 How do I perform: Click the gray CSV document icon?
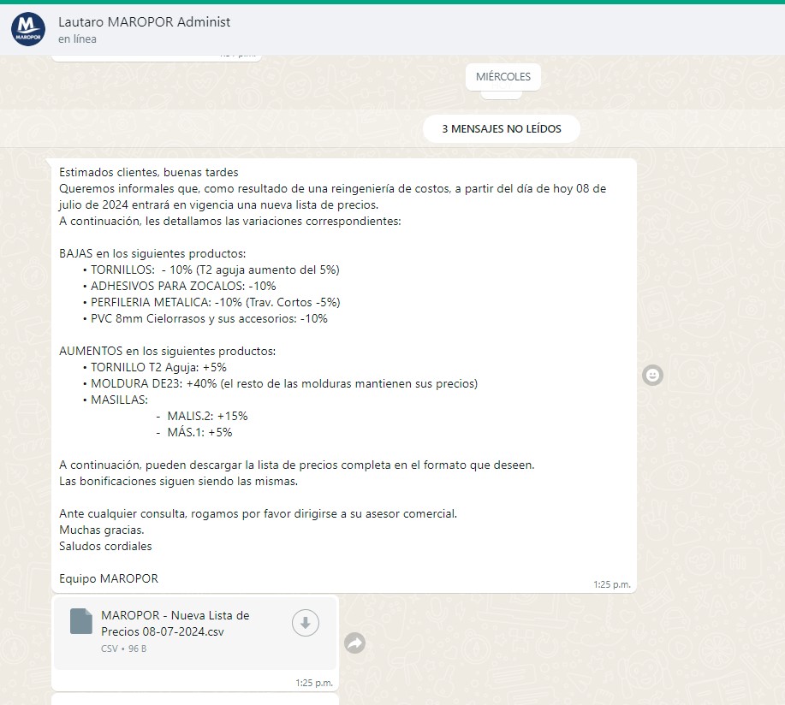point(80,621)
